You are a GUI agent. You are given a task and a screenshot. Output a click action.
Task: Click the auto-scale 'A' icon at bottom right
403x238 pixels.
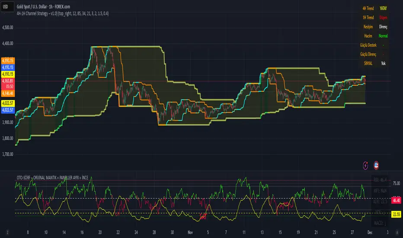397,232
